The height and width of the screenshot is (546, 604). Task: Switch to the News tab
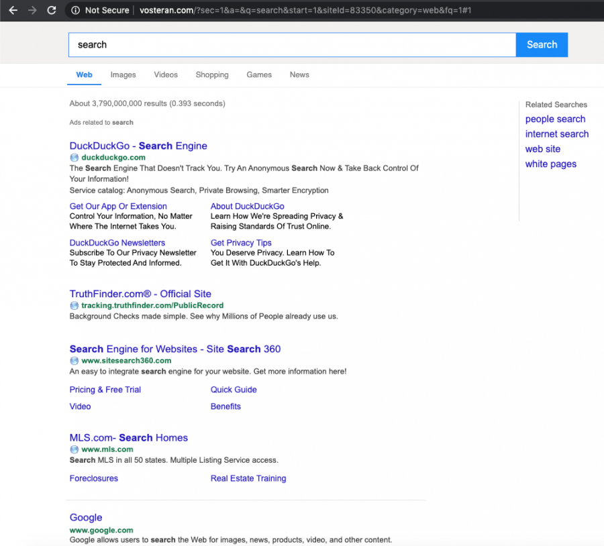click(299, 74)
